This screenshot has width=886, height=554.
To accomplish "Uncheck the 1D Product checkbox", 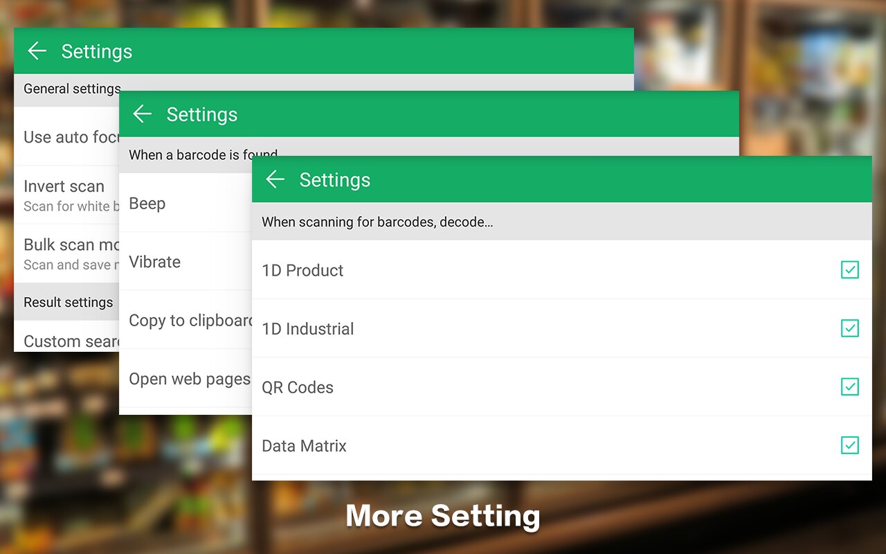I will tap(849, 270).
